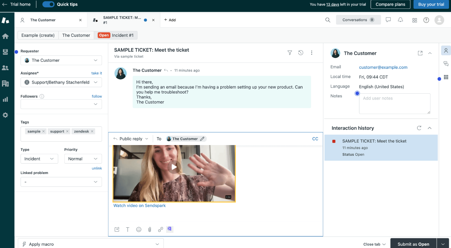Click Compare plans button
The width and height of the screenshot is (451, 248).
coord(390,4)
